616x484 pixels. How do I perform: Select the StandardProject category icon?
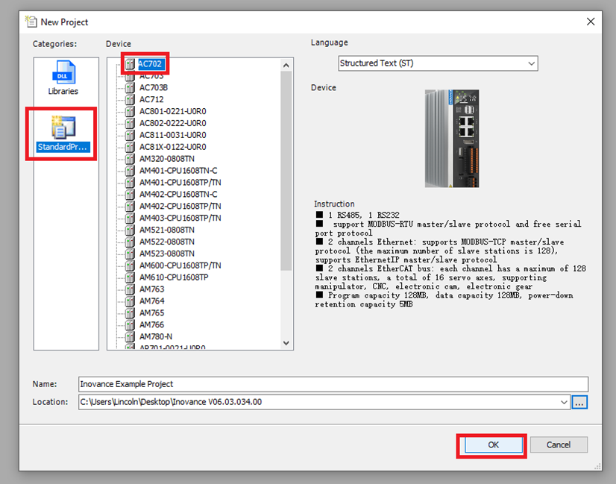[x=63, y=126]
